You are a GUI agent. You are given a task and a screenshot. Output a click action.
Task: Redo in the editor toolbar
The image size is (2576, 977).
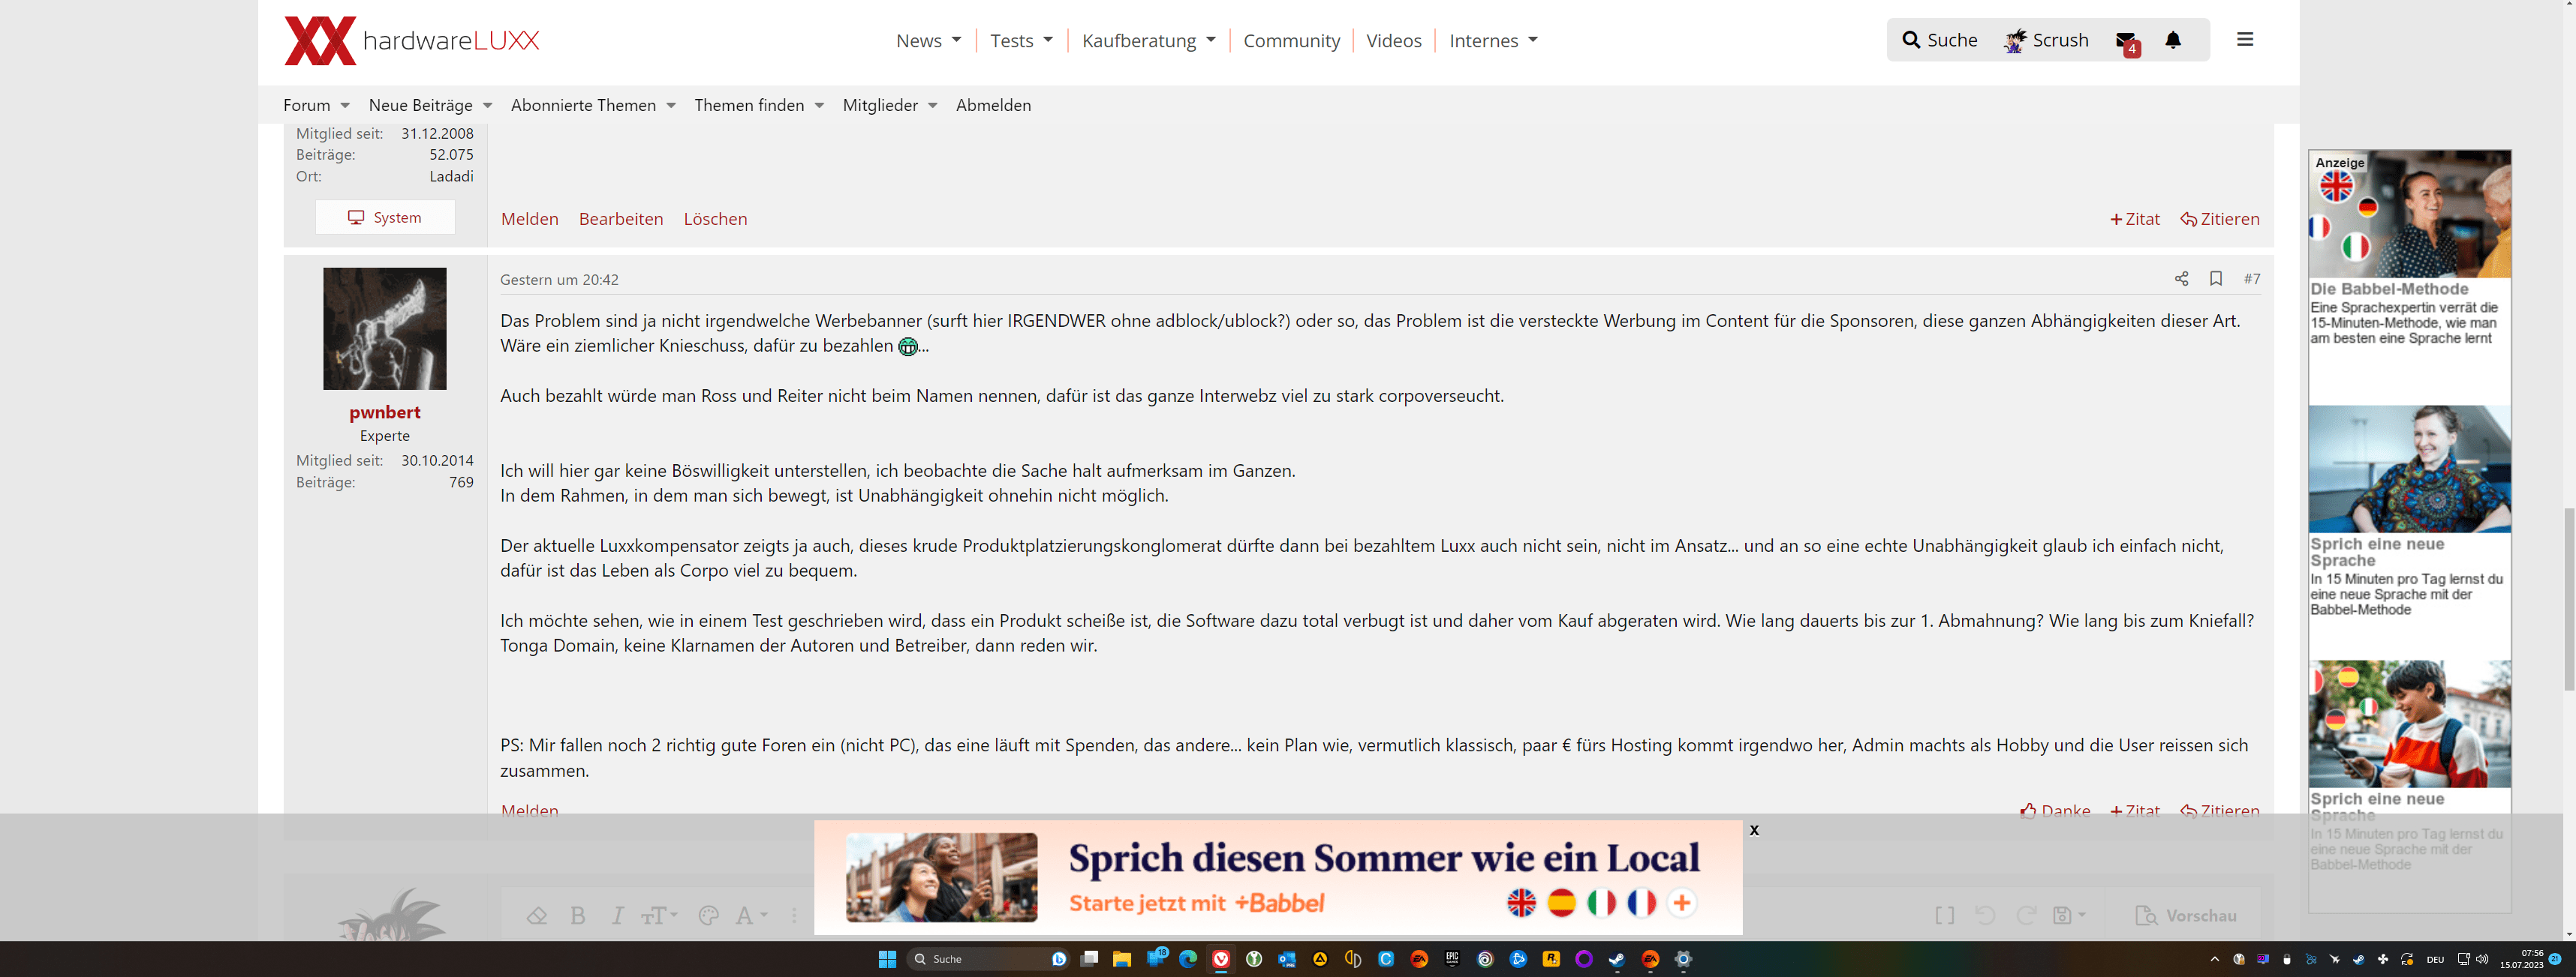pos(2026,915)
